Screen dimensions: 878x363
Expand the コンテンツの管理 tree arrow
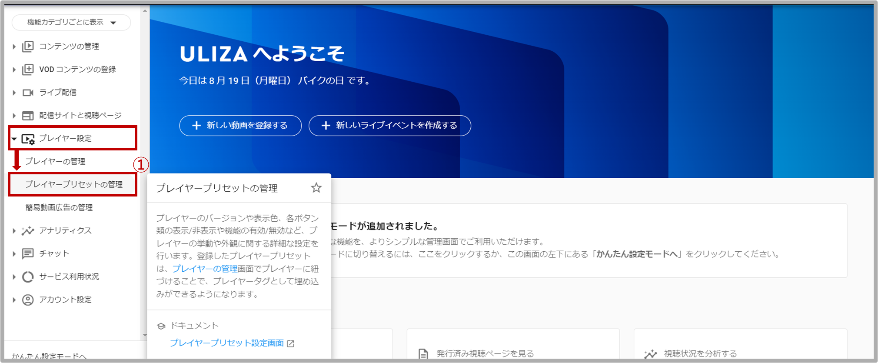(x=14, y=46)
